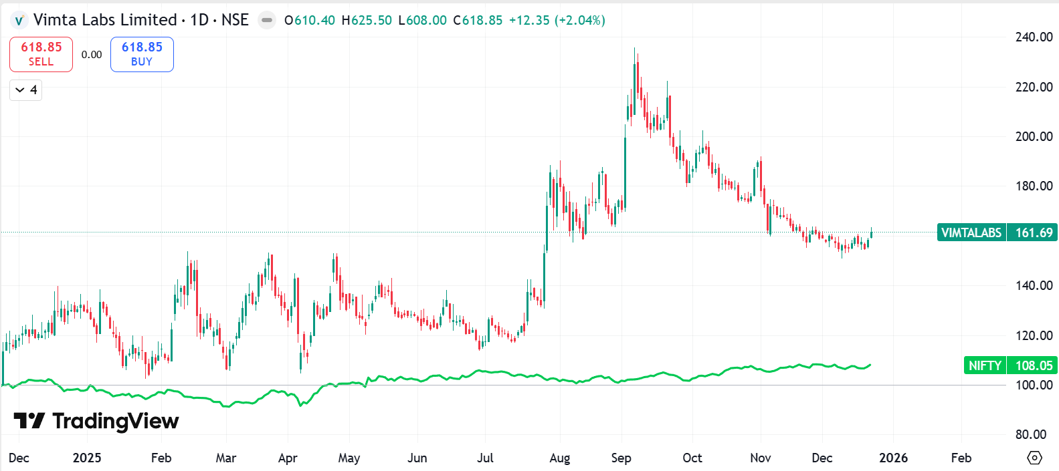Click the 2026 label on time axis

[x=893, y=458]
